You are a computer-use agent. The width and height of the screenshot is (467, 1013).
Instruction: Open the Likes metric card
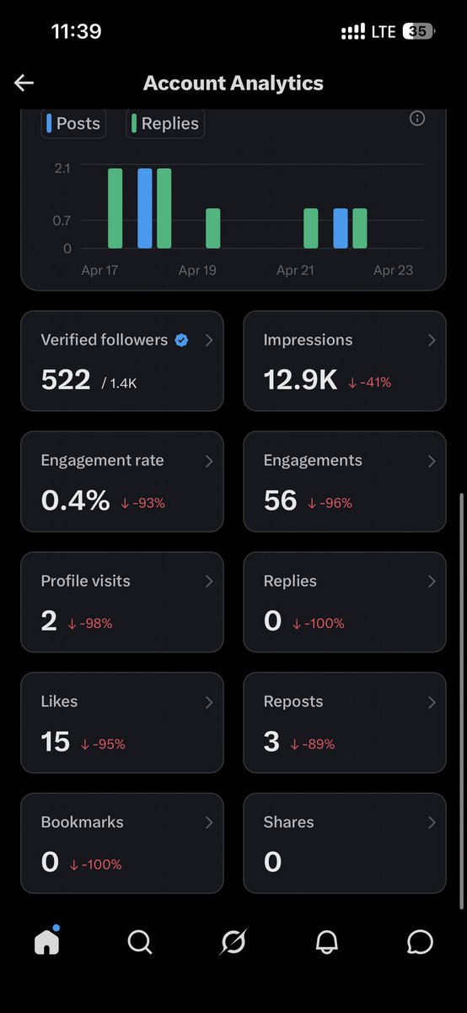(x=122, y=723)
